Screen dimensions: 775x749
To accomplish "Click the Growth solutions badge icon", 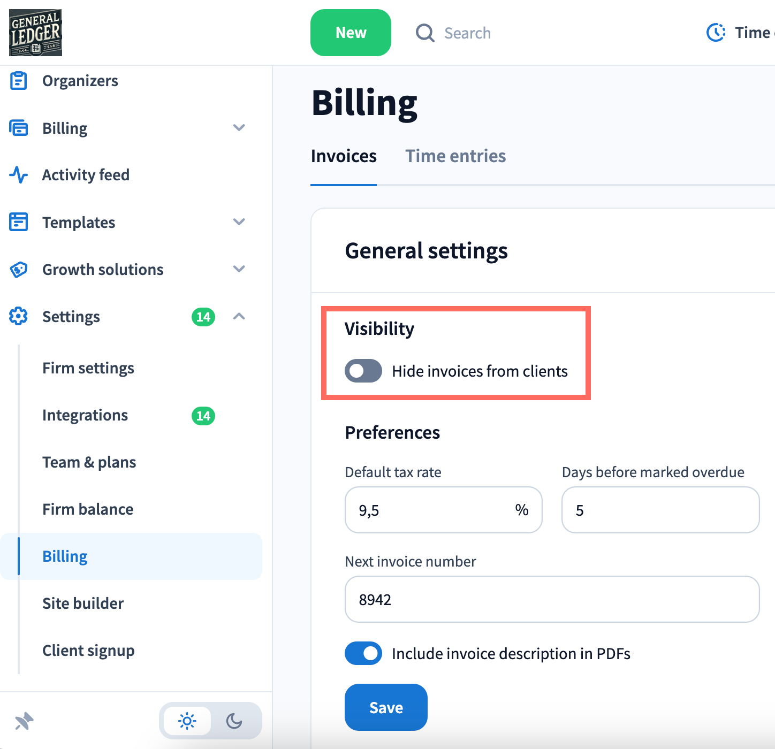I will pos(19,269).
